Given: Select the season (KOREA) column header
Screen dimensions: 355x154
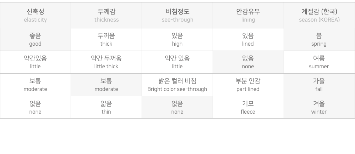Looking at the screenshot, I should pyautogui.click(x=319, y=15).
